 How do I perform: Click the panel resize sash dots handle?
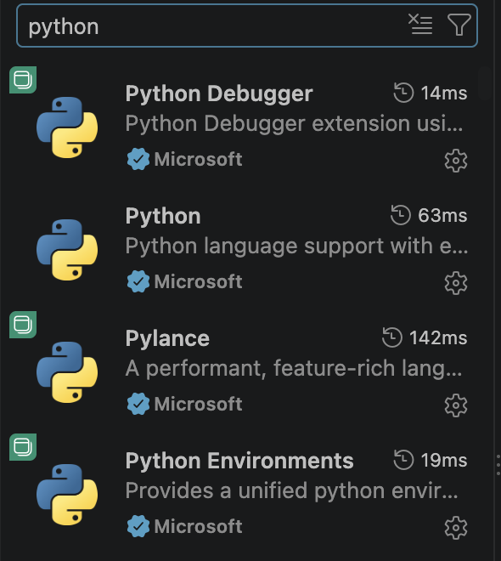[x=498, y=465]
